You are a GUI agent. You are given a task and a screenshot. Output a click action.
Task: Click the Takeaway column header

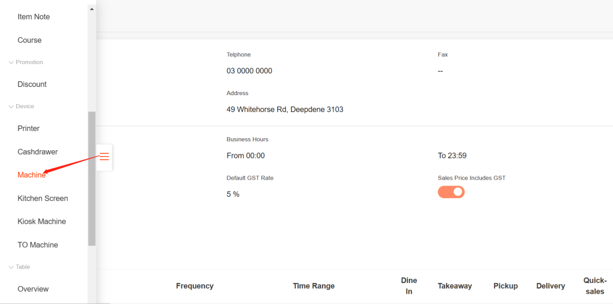[x=454, y=286]
